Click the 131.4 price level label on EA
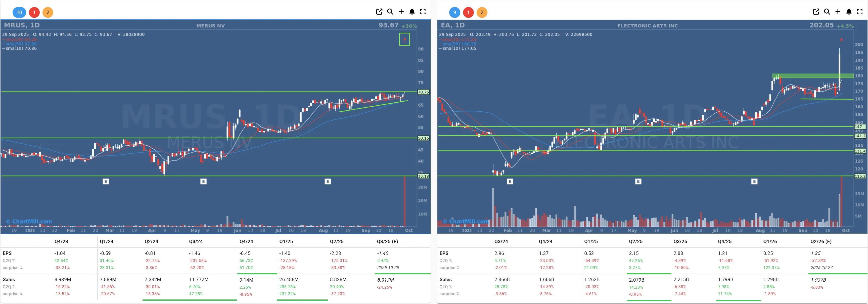 [860, 151]
